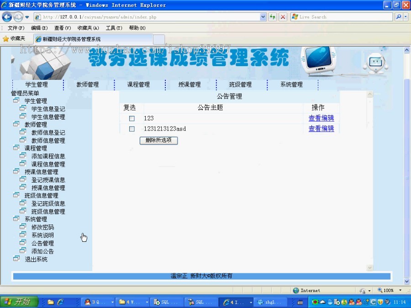Open the recent pages dropdown arrow
Viewport: 411px width, 308px height.
point(27,17)
